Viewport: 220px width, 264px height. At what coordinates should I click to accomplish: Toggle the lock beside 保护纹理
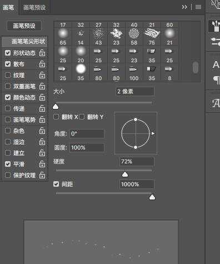click(42, 175)
